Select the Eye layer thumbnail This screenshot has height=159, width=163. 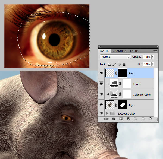(x=110, y=73)
